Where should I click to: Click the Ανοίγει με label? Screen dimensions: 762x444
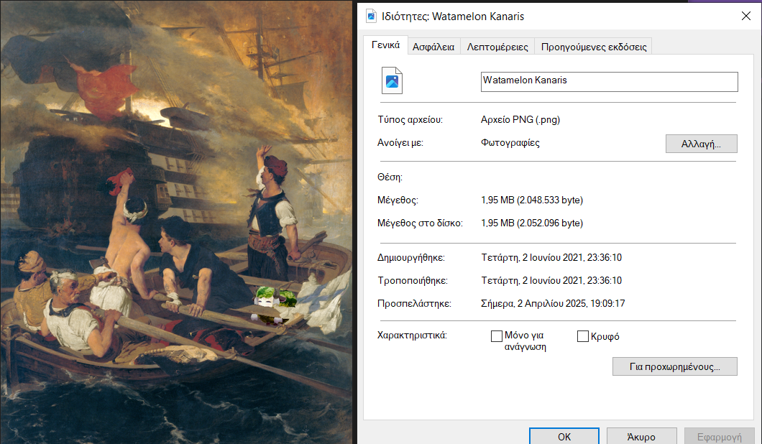coord(400,143)
